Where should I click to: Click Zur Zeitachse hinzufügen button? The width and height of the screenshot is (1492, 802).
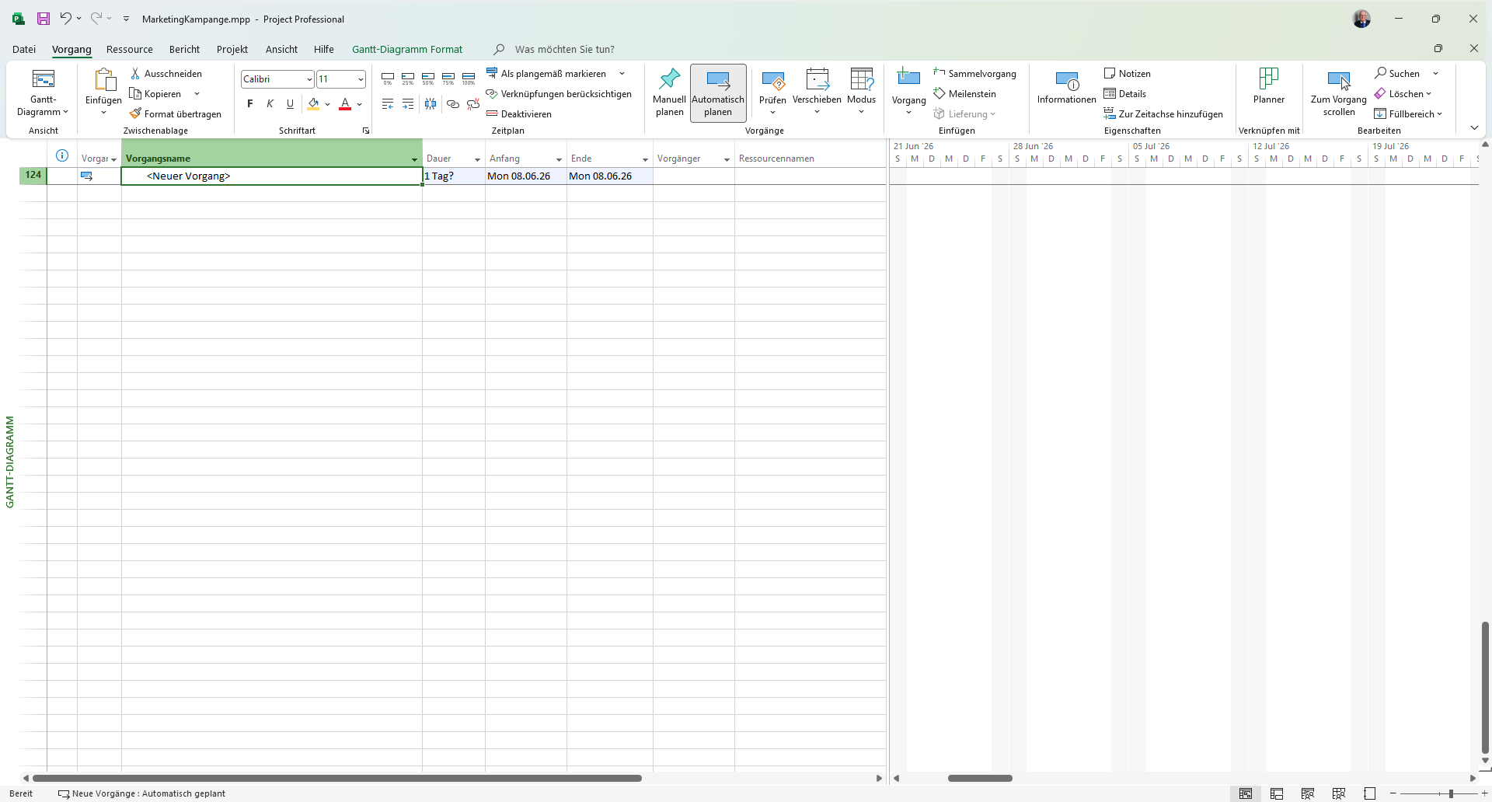(x=1163, y=113)
